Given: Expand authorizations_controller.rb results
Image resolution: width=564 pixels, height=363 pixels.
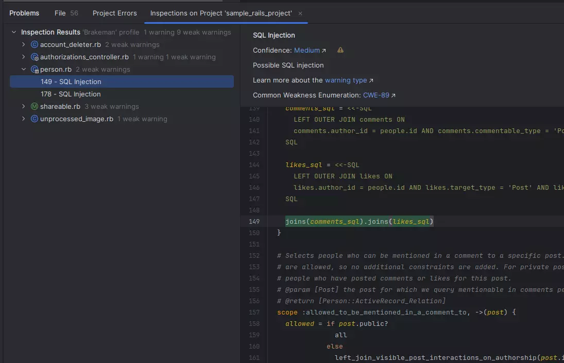Looking at the screenshot, I should pyautogui.click(x=24, y=57).
